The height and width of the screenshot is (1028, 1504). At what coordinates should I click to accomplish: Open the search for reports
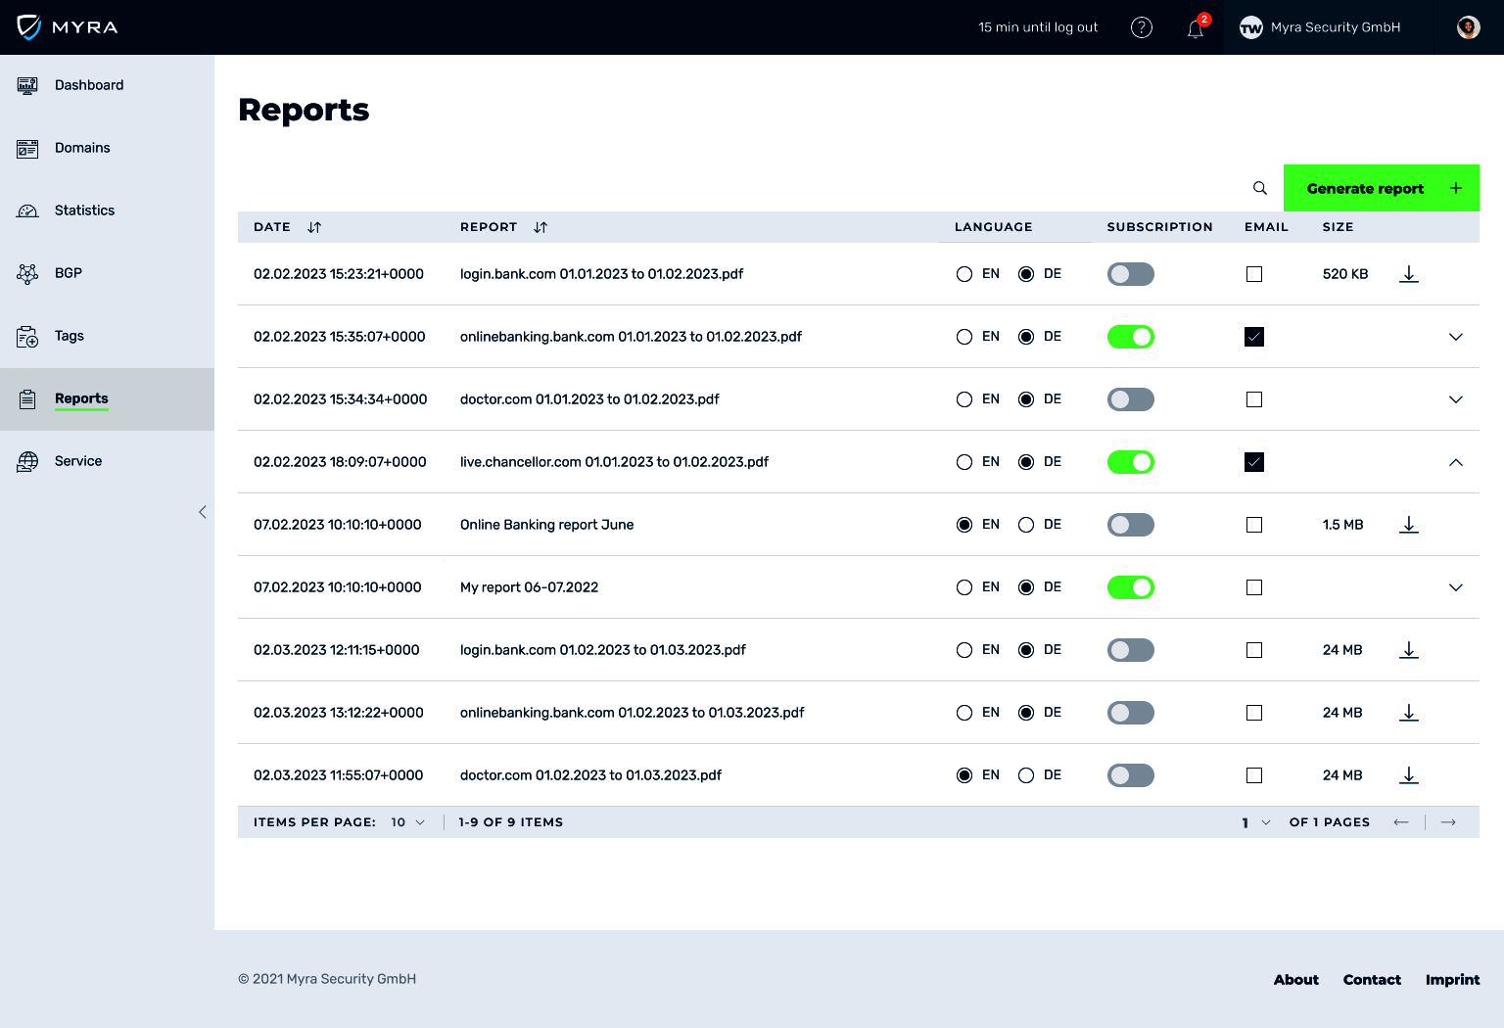pyautogui.click(x=1260, y=187)
